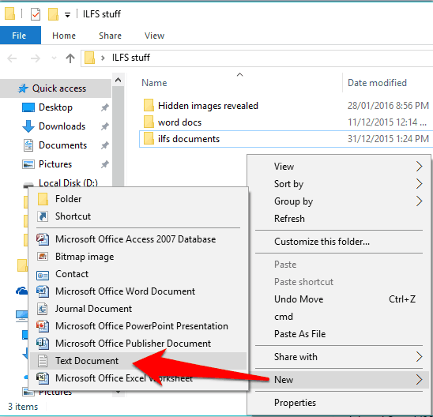Click the Downloads blue arrow icon
The width and height of the screenshot is (433, 417).
(x=28, y=126)
